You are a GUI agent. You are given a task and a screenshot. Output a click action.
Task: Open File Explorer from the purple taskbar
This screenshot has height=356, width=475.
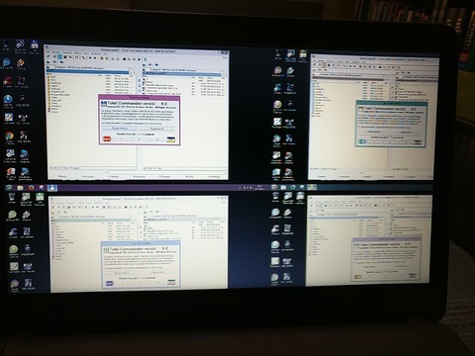[x=20, y=188]
